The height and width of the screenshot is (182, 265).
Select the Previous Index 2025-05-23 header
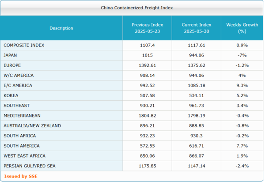click(x=147, y=28)
